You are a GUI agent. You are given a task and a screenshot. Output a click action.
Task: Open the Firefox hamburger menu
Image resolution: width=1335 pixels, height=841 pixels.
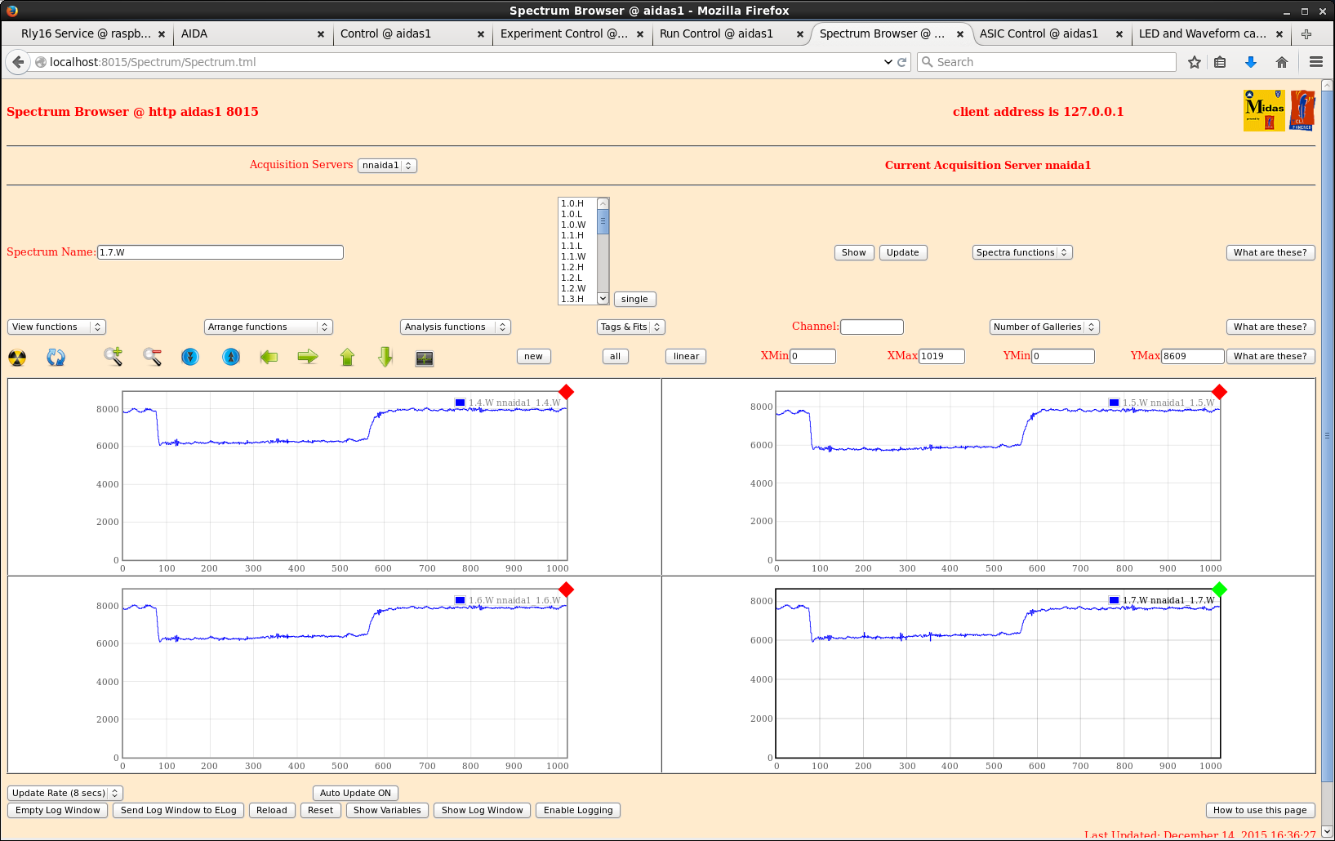pyautogui.click(x=1315, y=62)
